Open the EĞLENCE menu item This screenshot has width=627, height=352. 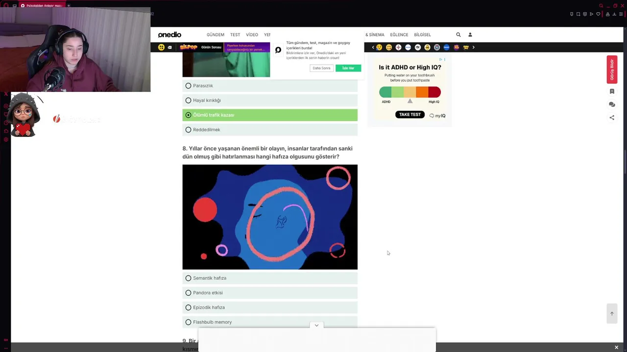[x=399, y=35]
